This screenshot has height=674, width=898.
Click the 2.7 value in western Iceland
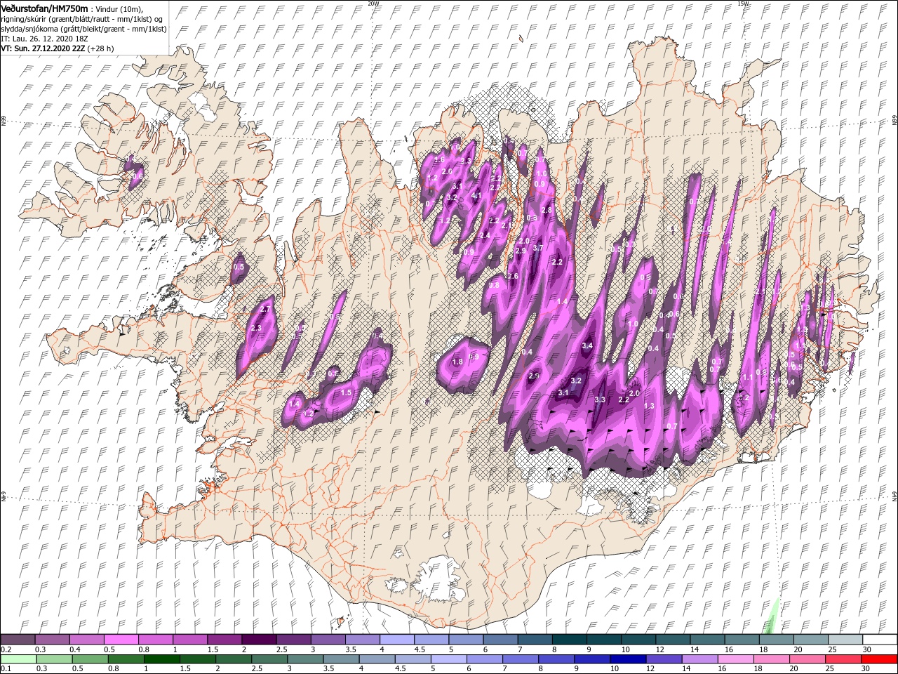pos(265,309)
